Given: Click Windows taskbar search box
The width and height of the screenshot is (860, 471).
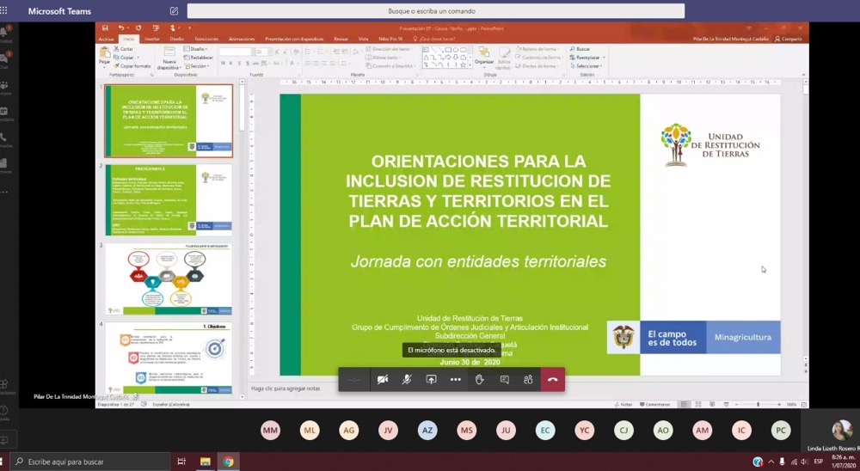Looking at the screenshot, I should [x=90, y=462].
